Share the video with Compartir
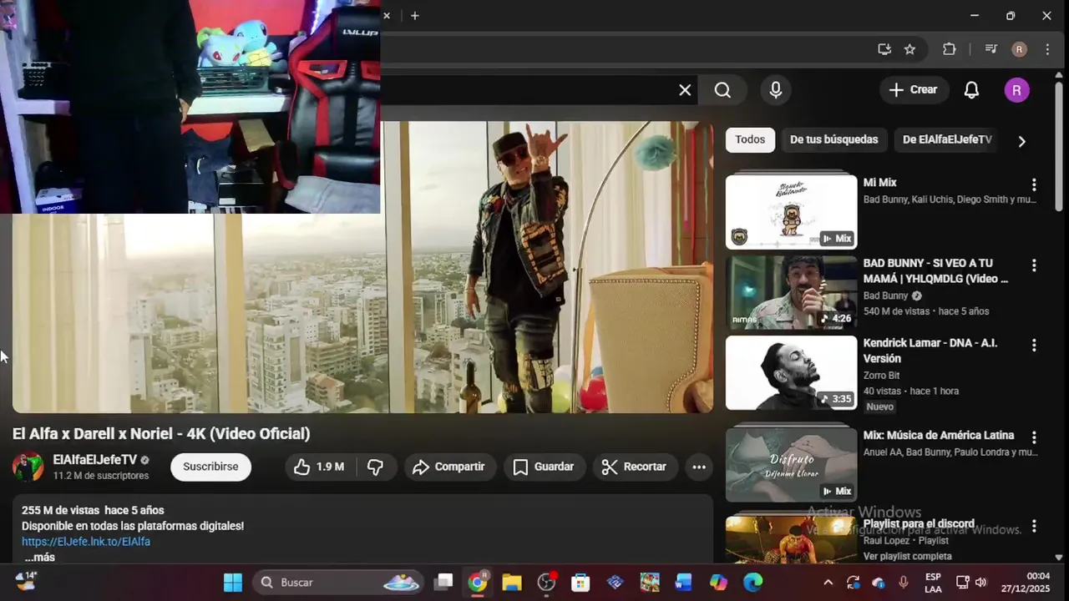This screenshot has height=601, width=1069. click(x=448, y=467)
